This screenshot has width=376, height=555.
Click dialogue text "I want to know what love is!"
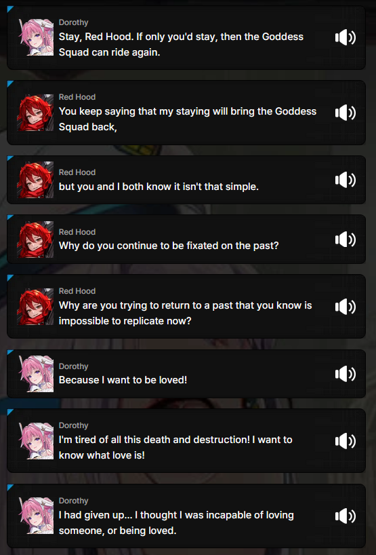coord(175,447)
